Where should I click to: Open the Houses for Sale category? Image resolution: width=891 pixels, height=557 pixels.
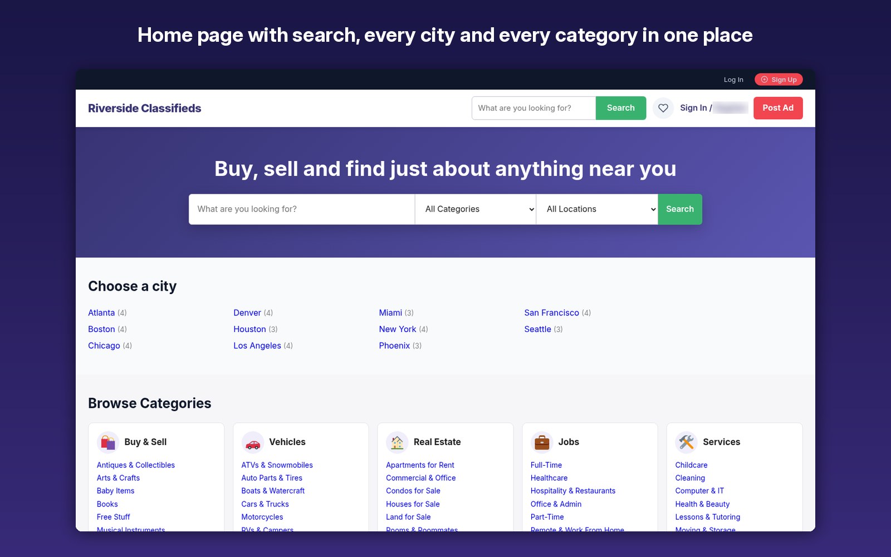(413, 504)
